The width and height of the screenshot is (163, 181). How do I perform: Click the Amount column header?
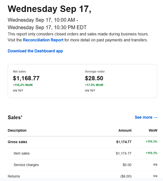(x=125, y=130)
